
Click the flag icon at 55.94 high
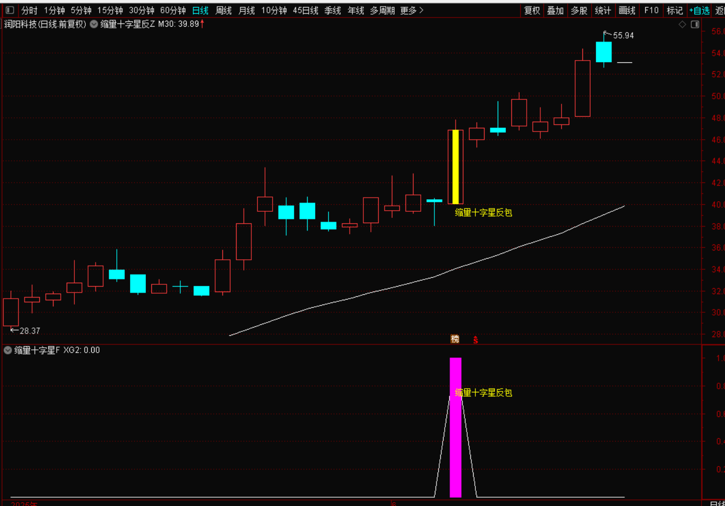point(606,34)
